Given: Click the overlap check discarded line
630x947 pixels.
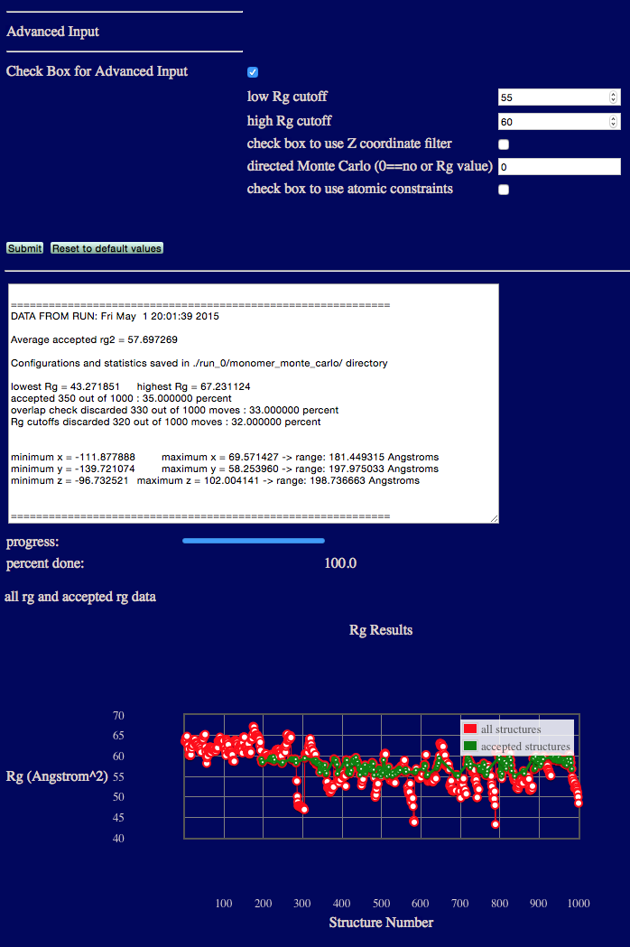Looking at the screenshot, I should coord(174,410).
